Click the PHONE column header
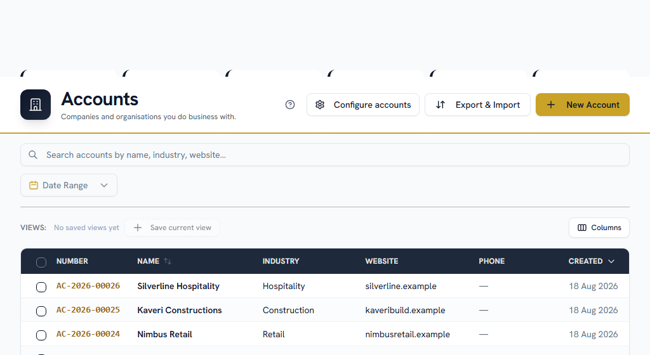Image resolution: width=650 pixels, height=355 pixels. pos(492,261)
